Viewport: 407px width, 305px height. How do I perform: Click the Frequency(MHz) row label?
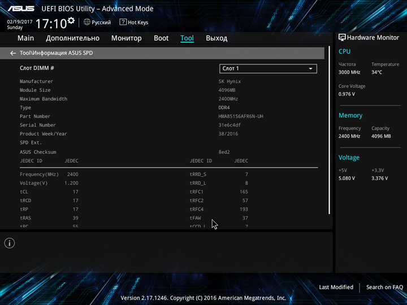coord(39,175)
